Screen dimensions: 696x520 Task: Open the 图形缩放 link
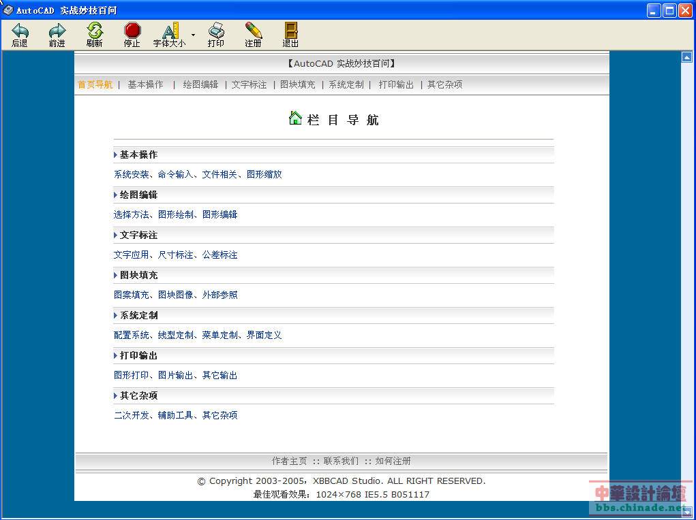264,175
